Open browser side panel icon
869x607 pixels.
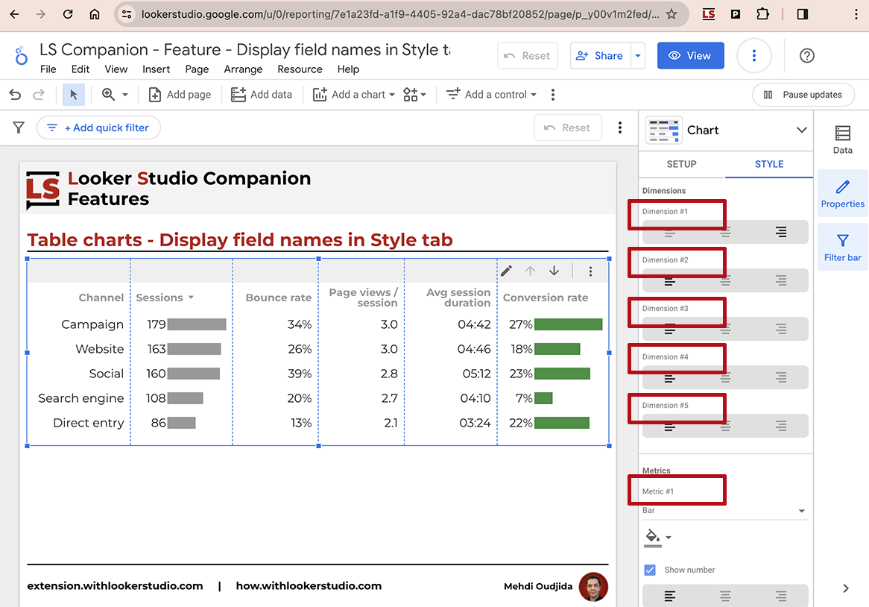pos(803,14)
